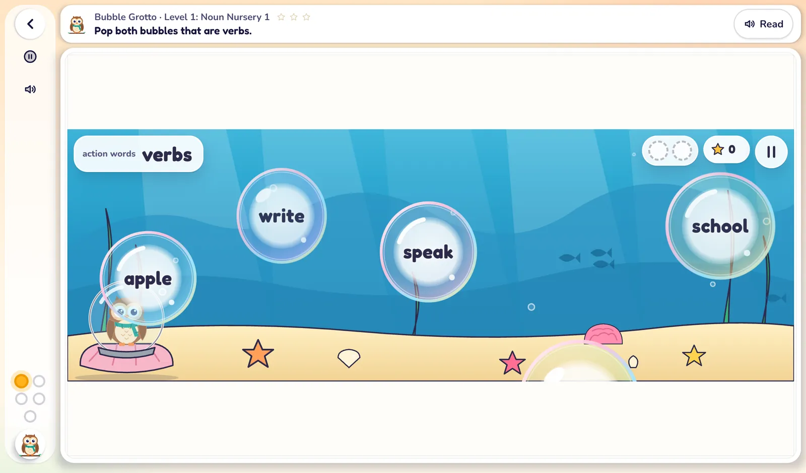The width and height of the screenshot is (806, 473).
Task: Select the orange filled progress dot
Action: coord(22,381)
